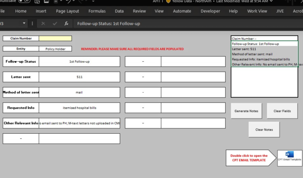Click the dash cell in the Follow-up Status row
Image resolution: width=303 pixels, height=178 pixels.
click(143, 61)
